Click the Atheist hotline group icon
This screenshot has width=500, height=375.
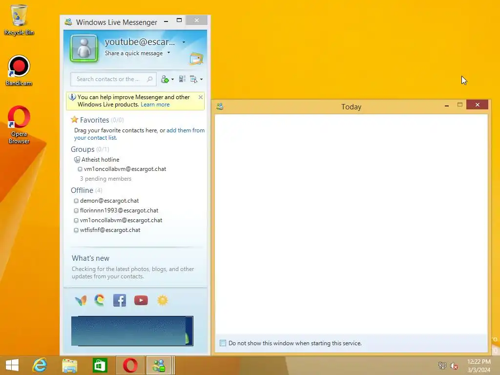pyautogui.click(x=77, y=160)
